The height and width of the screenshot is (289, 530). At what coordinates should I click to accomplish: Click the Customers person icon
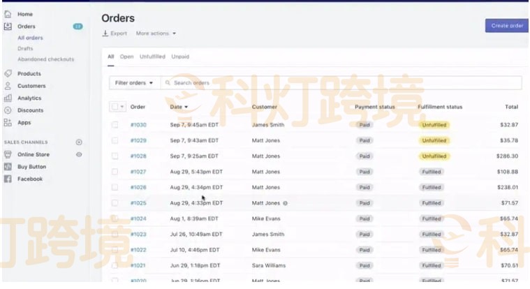coord(8,86)
